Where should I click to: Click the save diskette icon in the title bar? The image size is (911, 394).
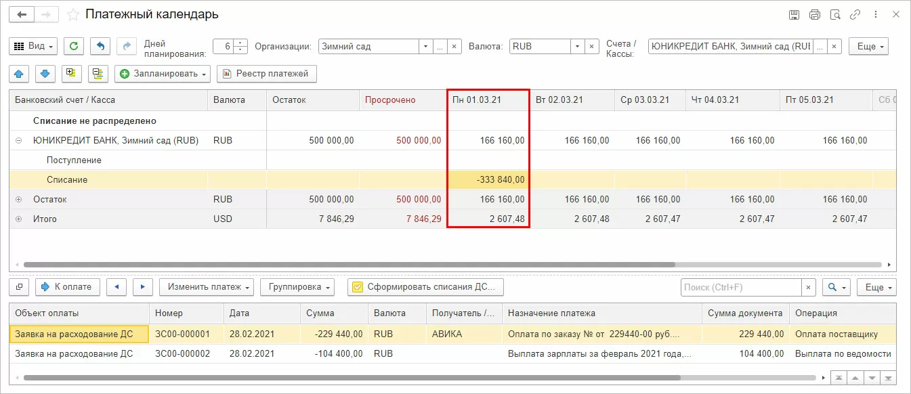click(x=794, y=14)
